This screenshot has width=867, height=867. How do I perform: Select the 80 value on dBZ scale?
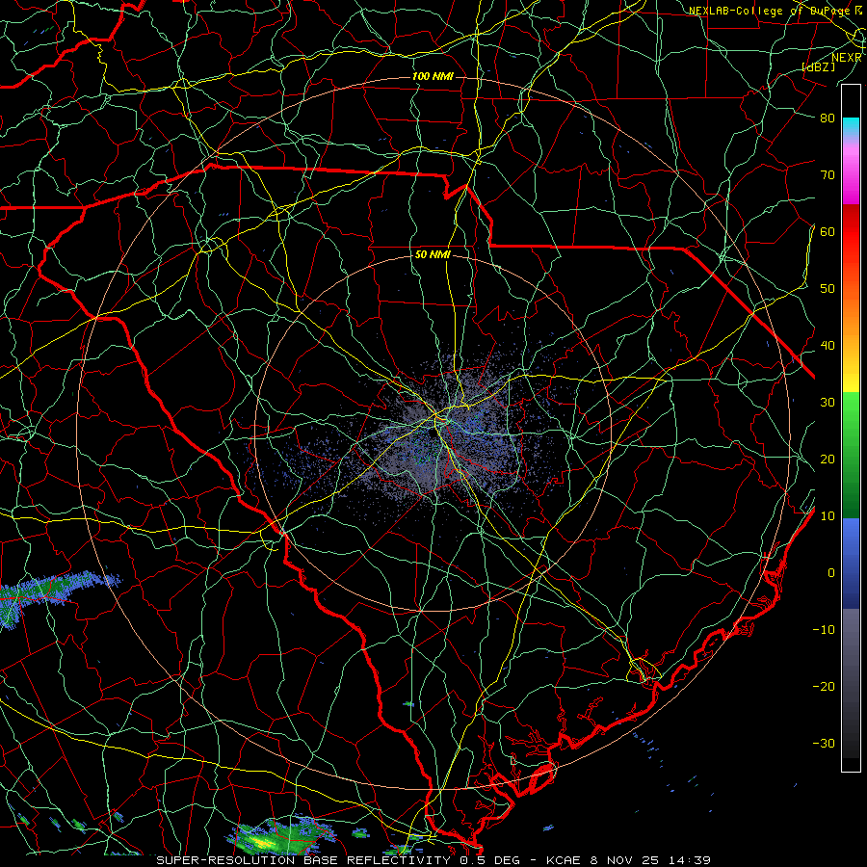tap(828, 118)
